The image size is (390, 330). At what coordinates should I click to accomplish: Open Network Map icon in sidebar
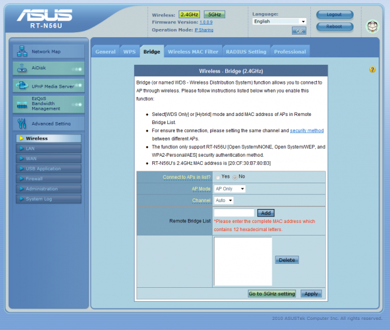point(22,51)
